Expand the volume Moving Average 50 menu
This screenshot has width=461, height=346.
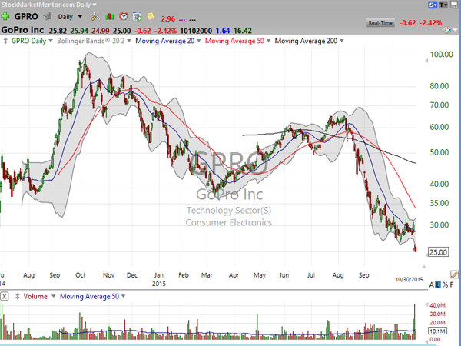123,296
